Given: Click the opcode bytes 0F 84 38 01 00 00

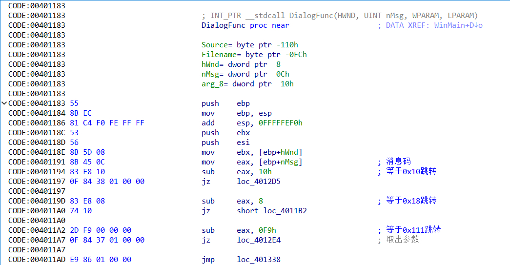Looking at the screenshot, I should pyautogui.click(x=107, y=182).
